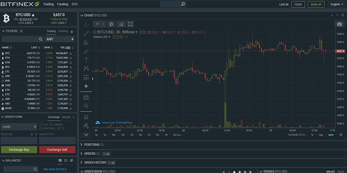Switch tickers to Funding tab
This screenshot has height=173, width=347.
63,31
